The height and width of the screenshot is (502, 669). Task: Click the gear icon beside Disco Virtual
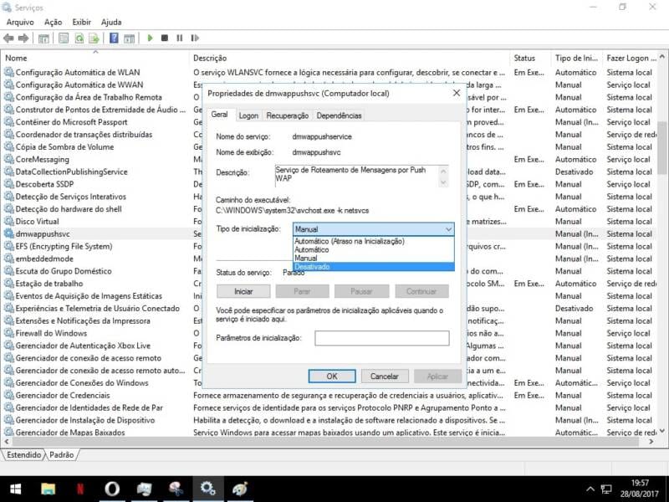click(8, 221)
